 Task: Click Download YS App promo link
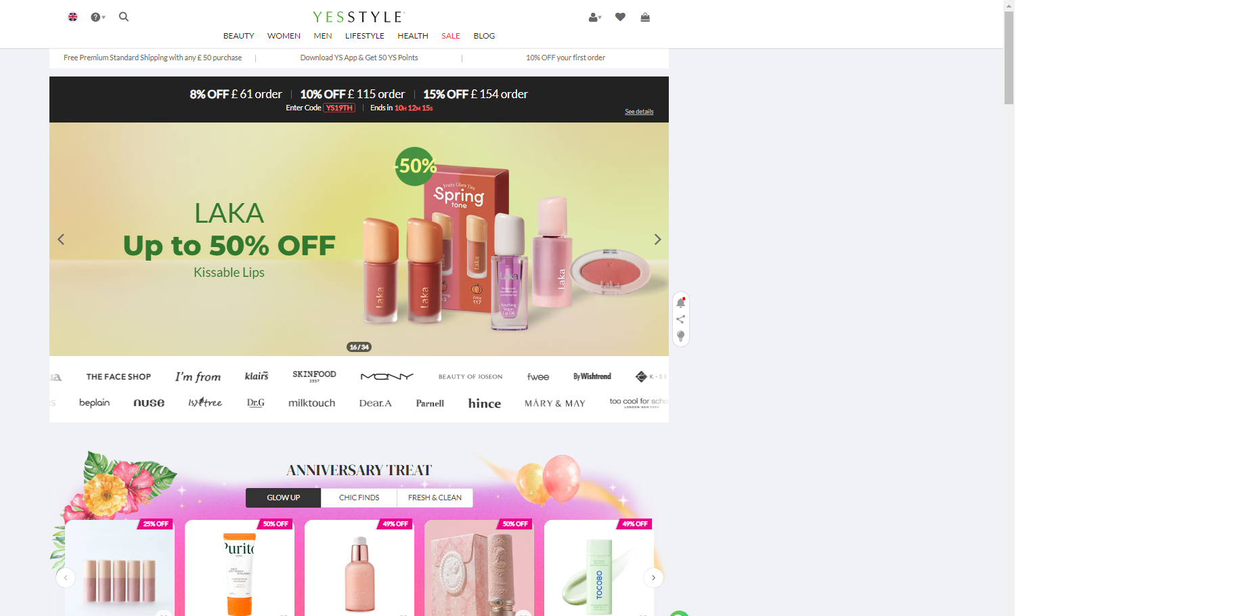point(359,58)
